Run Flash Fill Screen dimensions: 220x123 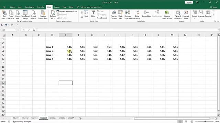120,15
